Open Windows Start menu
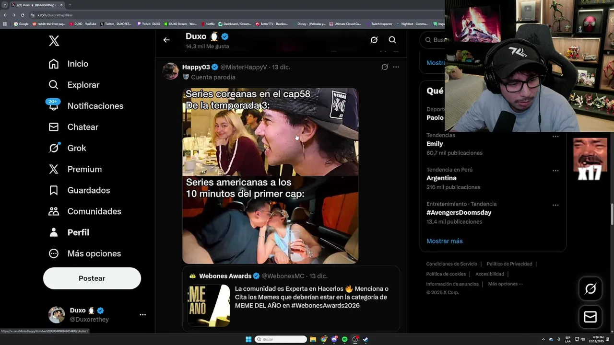 point(248,339)
